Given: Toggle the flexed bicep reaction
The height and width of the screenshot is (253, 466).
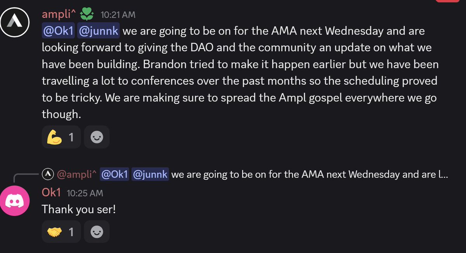Looking at the screenshot, I should [61, 137].
